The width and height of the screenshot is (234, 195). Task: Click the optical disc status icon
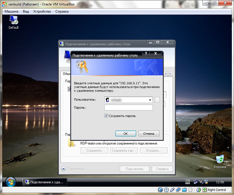coord(166,190)
